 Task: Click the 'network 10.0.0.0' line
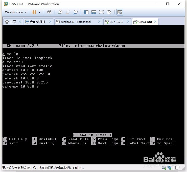20,78
